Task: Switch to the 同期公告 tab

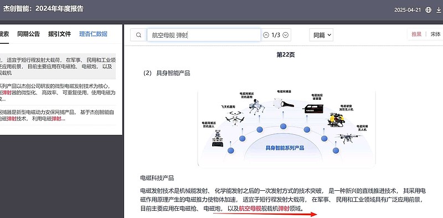Action: (x=28, y=34)
